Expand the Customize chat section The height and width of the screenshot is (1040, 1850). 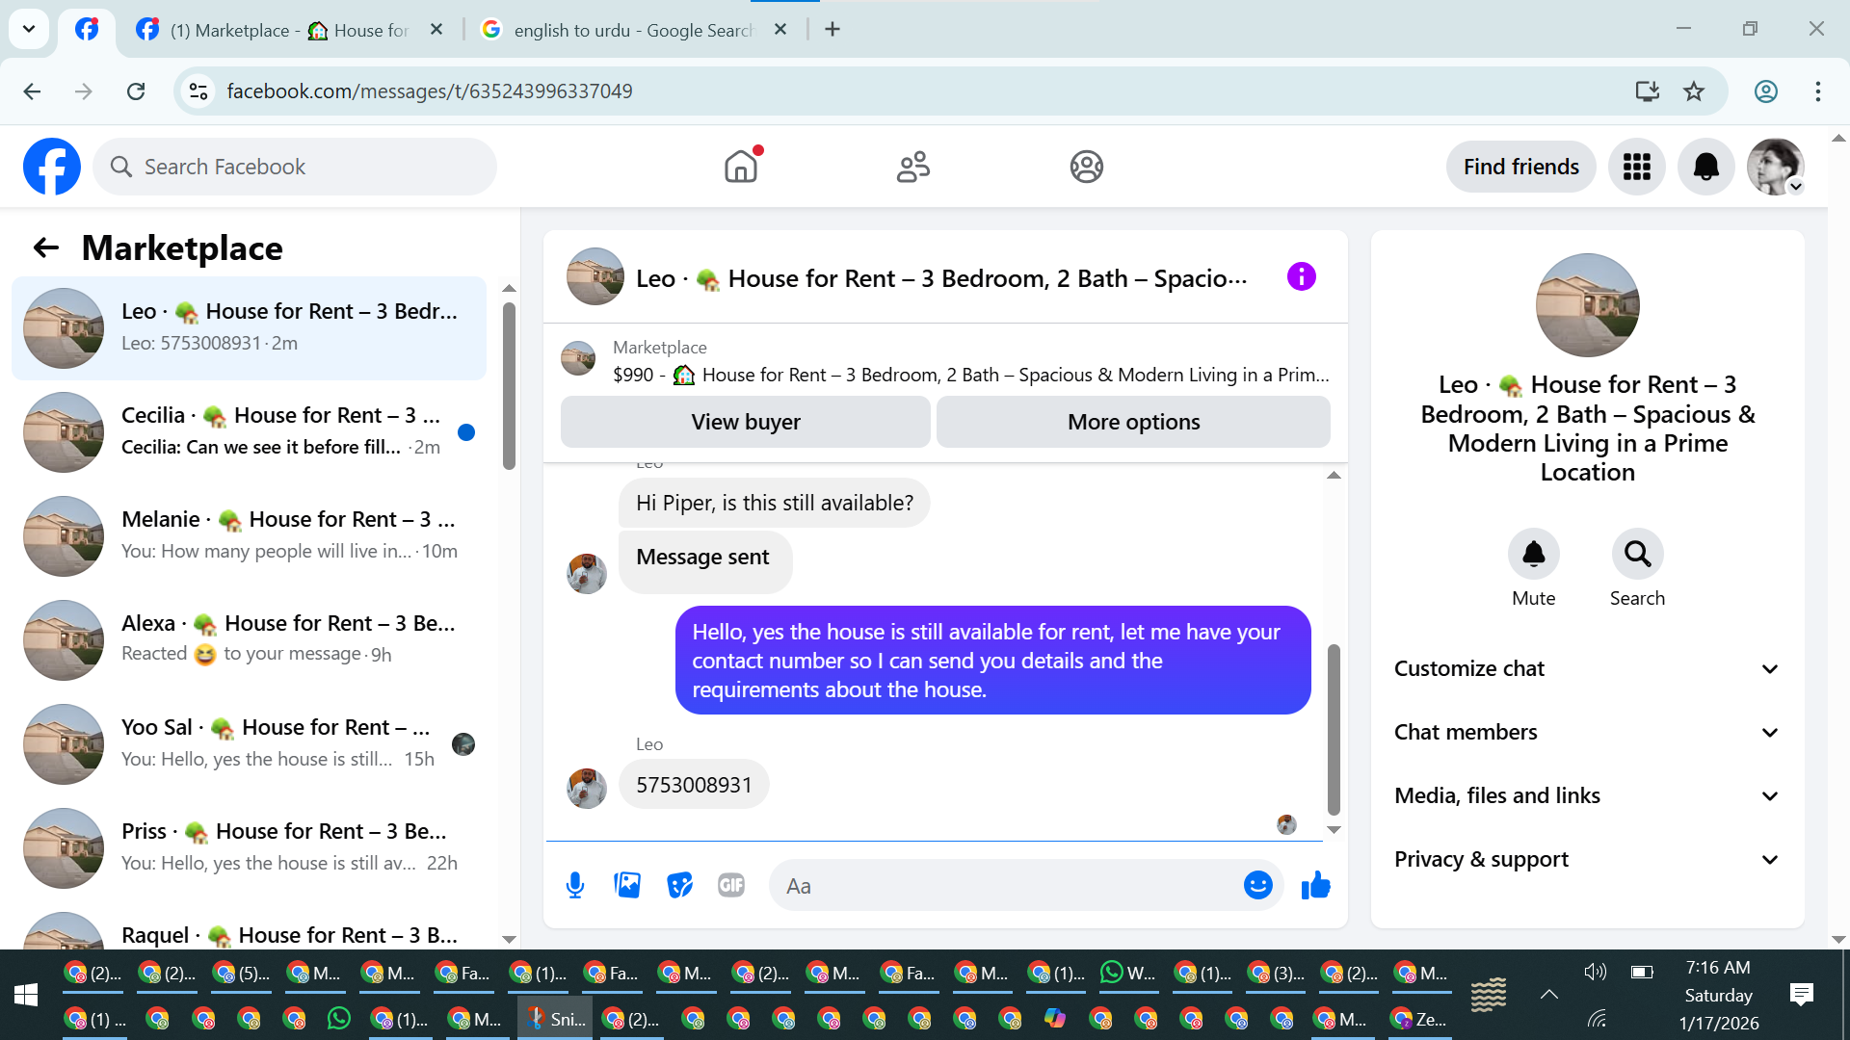tap(1587, 668)
